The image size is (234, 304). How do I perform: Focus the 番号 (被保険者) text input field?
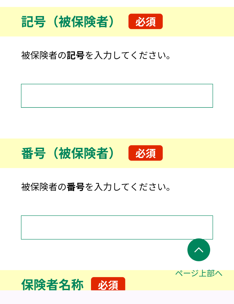pos(117,227)
